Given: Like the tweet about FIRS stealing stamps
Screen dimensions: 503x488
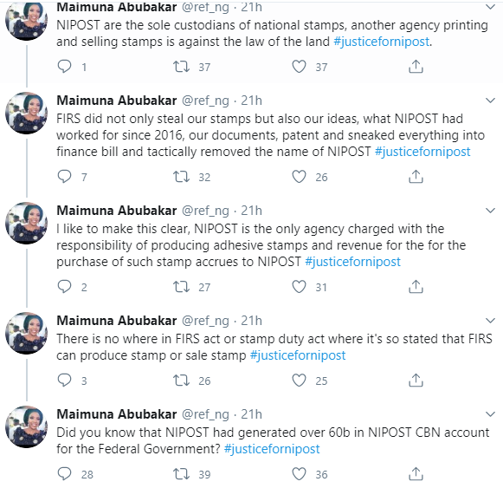Looking at the screenshot, I should click(x=299, y=177).
